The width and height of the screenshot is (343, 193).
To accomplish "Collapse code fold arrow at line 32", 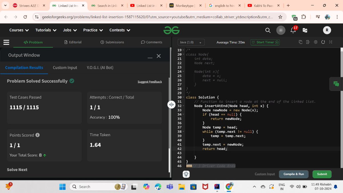I will [184, 106].
